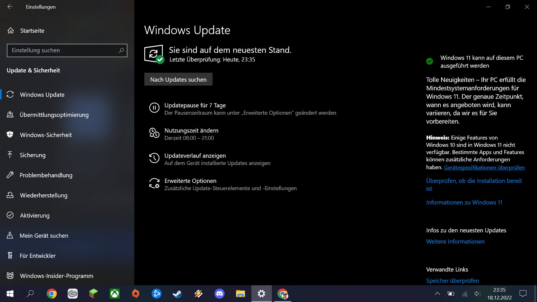The width and height of the screenshot is (537, 302).
Task: Open Startseite home icon
Action: pos(11,30)
